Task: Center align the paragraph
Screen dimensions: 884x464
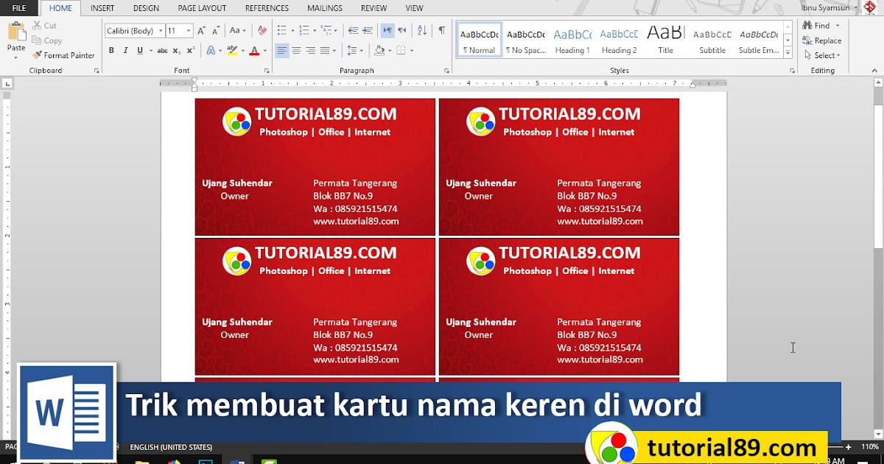Action: click(296, 51)
